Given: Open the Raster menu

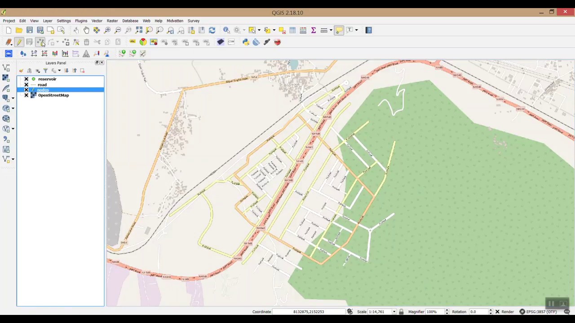Looking at the screenshot, I should coord(112,21).
